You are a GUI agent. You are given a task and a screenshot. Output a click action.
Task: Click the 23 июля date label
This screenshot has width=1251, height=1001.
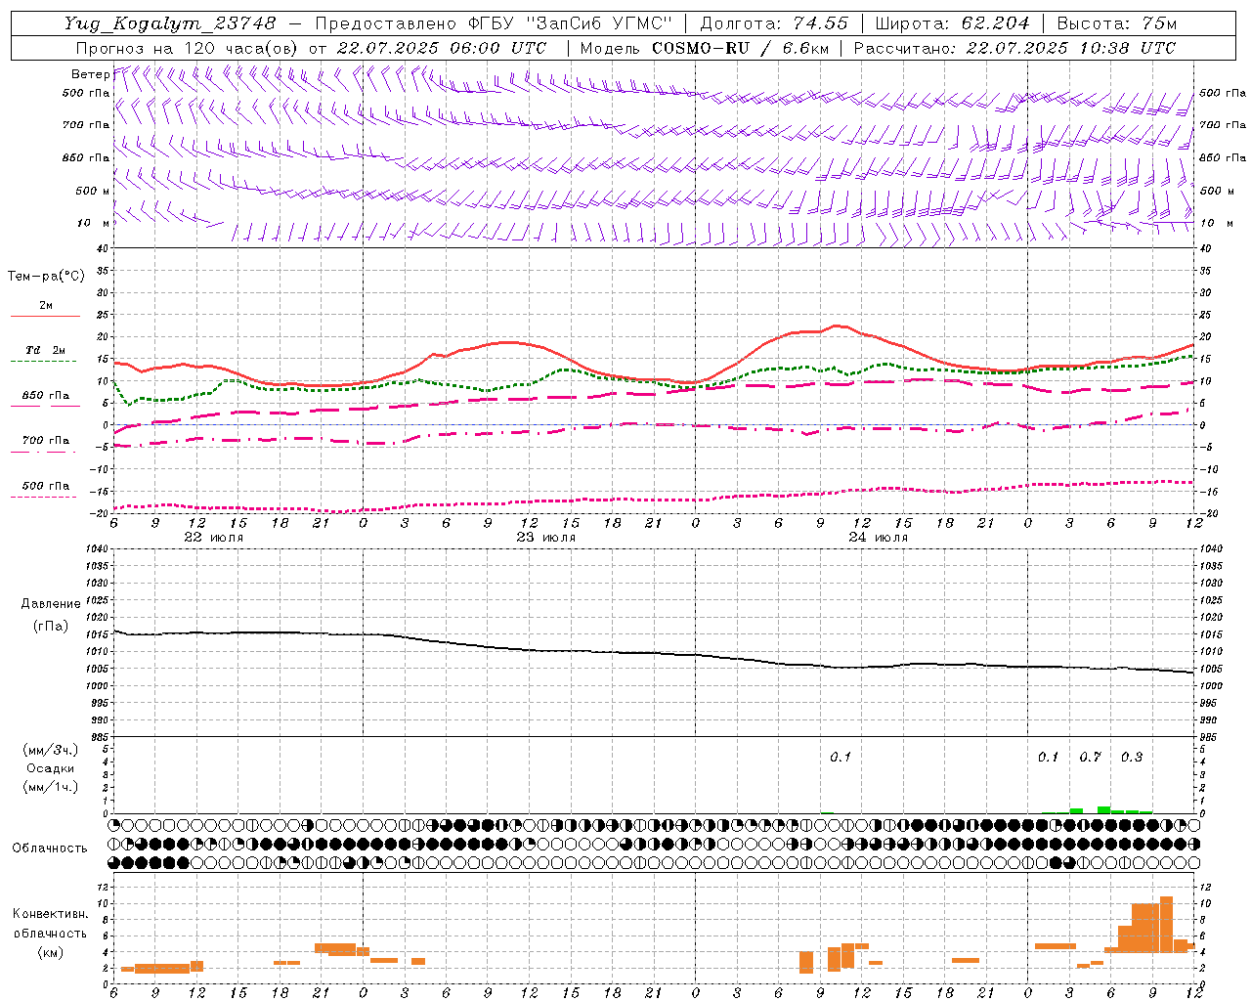point(546,538)
